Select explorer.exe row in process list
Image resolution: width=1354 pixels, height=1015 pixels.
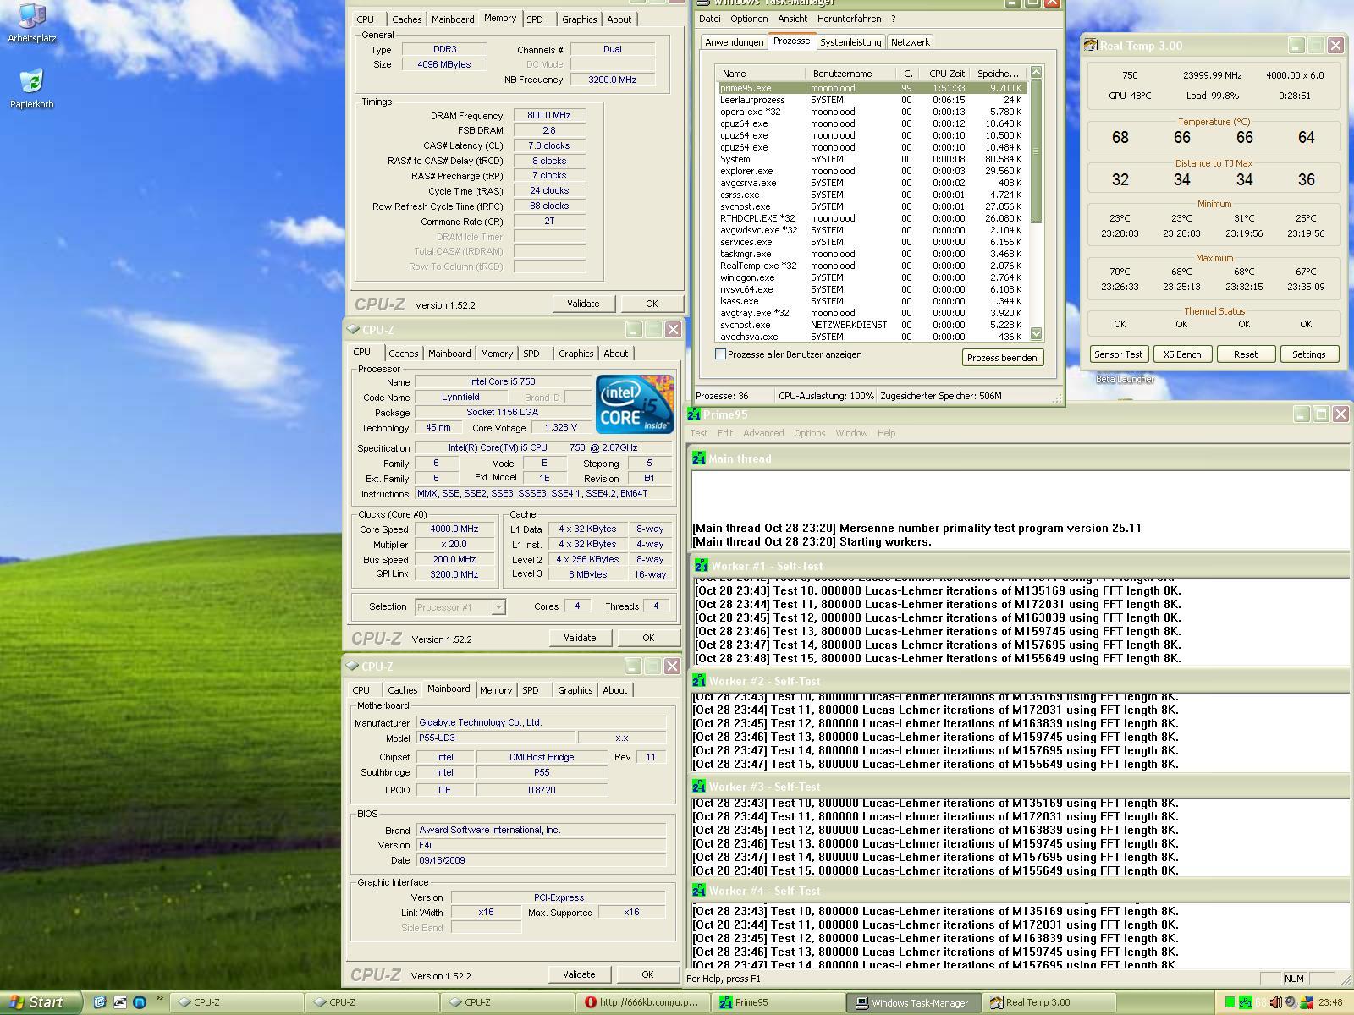tap(872, 171)
